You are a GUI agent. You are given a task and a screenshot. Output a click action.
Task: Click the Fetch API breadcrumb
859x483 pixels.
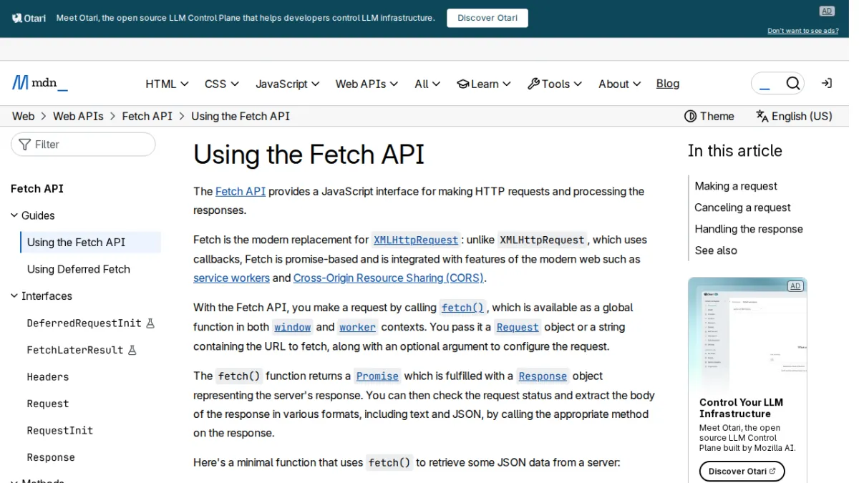[x=147, y=116]
